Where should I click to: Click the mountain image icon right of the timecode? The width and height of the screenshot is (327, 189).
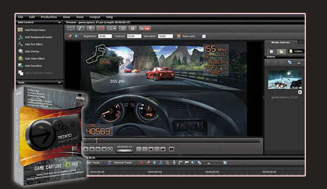(151, 149)
